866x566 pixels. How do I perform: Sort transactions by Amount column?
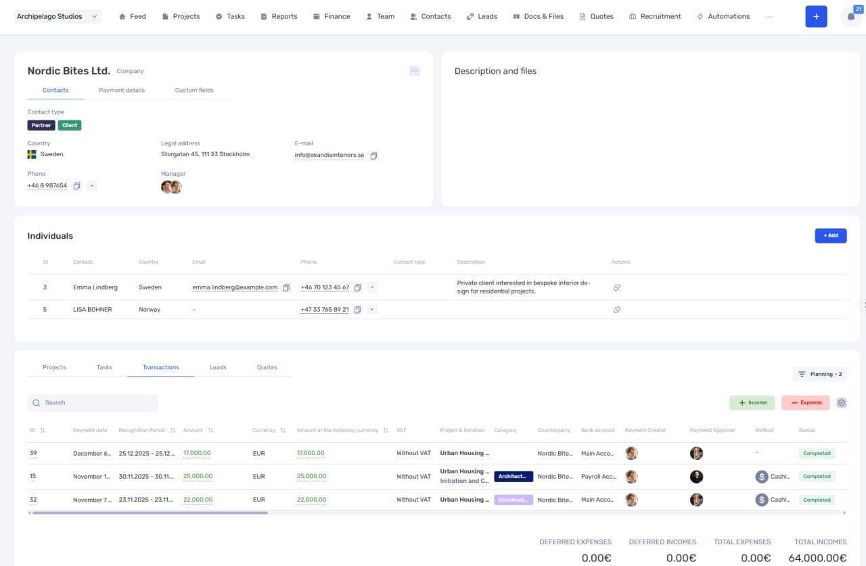210,431
